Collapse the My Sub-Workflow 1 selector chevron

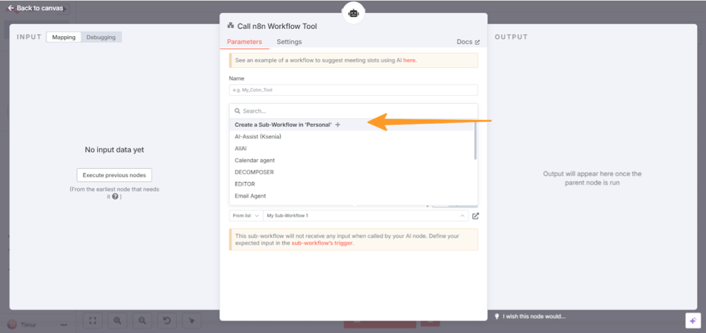(x=462, y=216)
